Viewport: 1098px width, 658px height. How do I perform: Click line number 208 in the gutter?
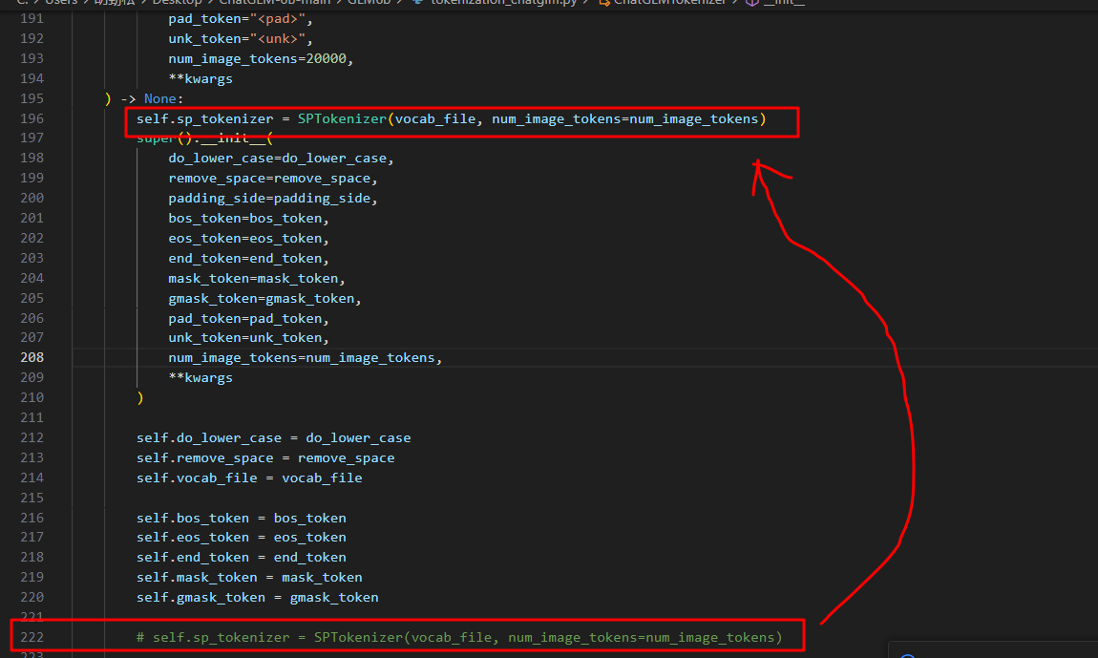point(32,357)
